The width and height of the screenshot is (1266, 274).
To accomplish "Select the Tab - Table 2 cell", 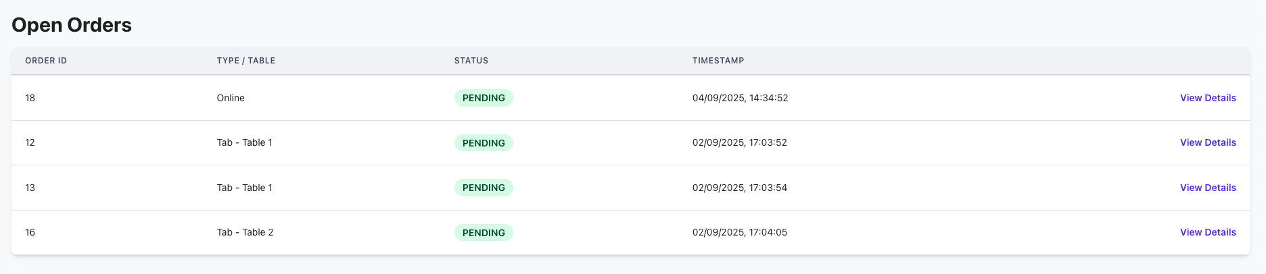I will tap(245, 232).
